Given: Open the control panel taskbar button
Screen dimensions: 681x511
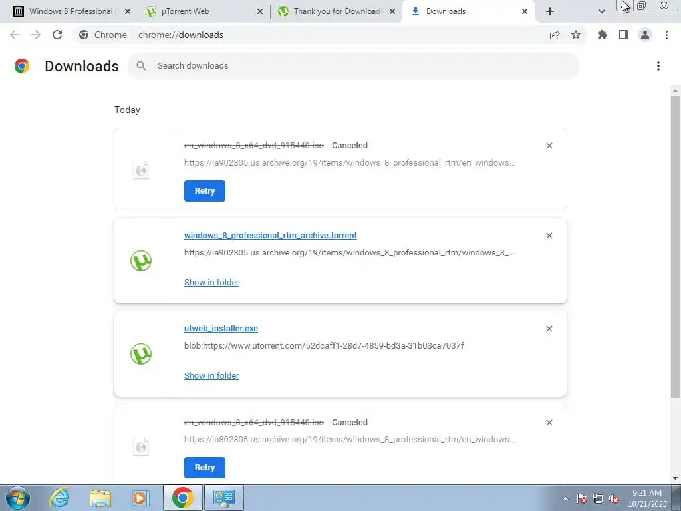Looking at the screenshot, I should 224,498.
